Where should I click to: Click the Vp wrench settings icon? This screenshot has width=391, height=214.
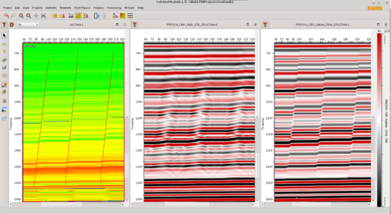[x=115, y=16]
